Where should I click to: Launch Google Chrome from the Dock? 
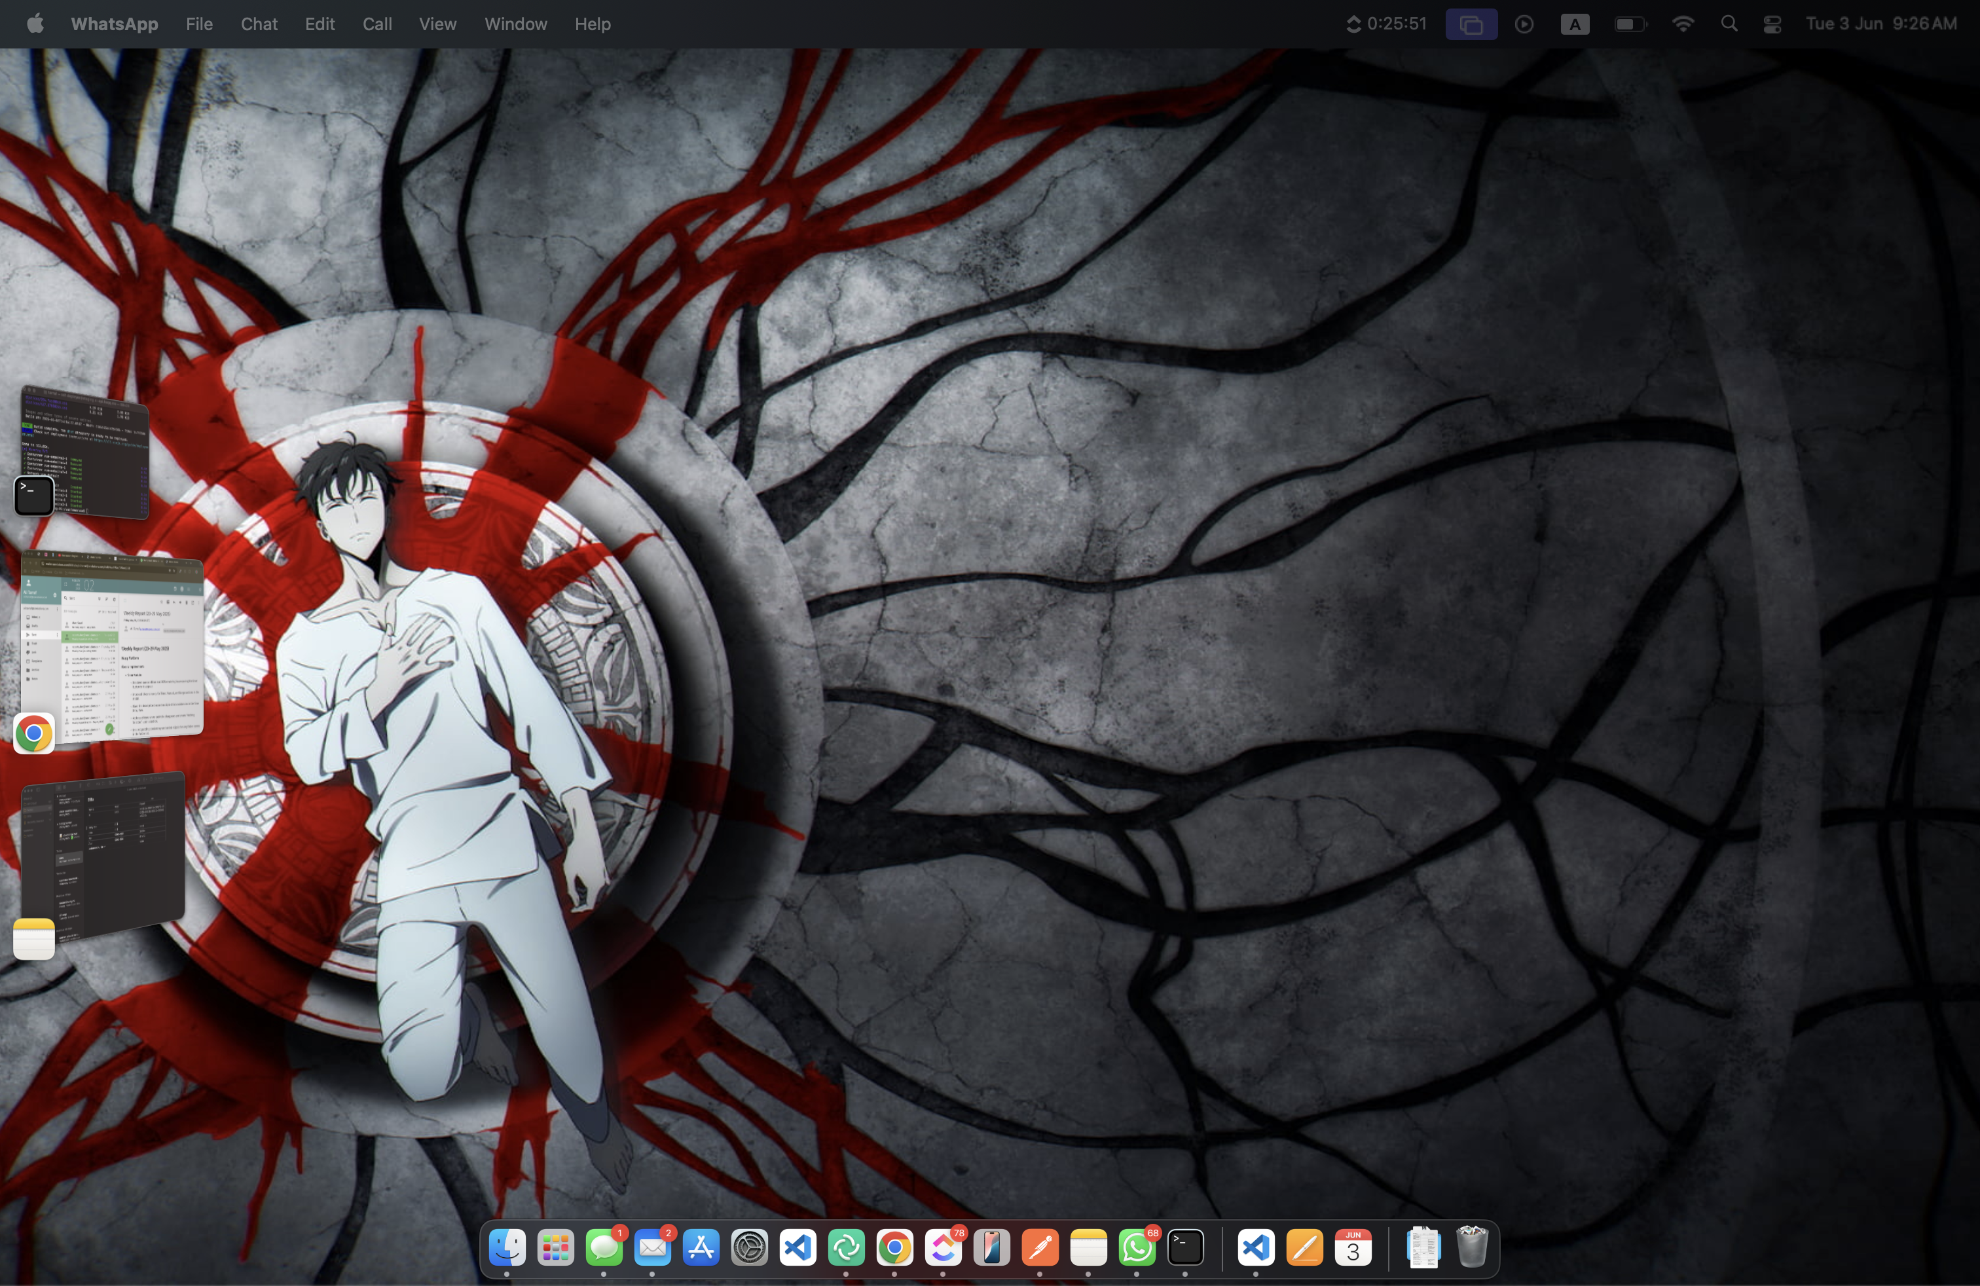894,1247
